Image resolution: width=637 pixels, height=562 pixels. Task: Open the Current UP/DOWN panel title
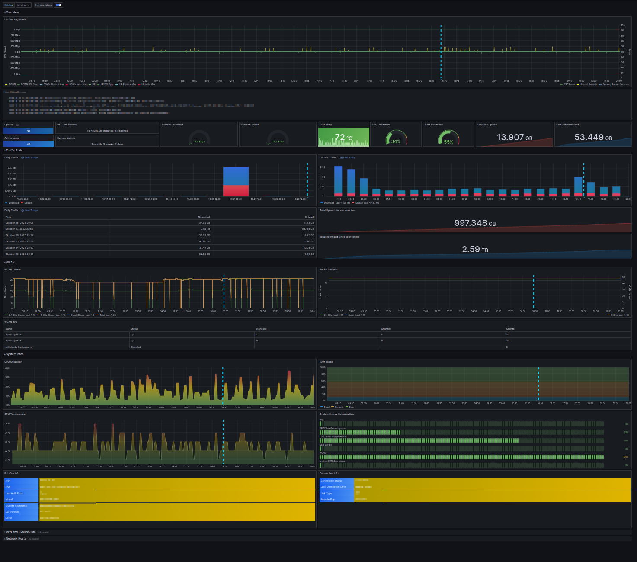click(15, 19)
